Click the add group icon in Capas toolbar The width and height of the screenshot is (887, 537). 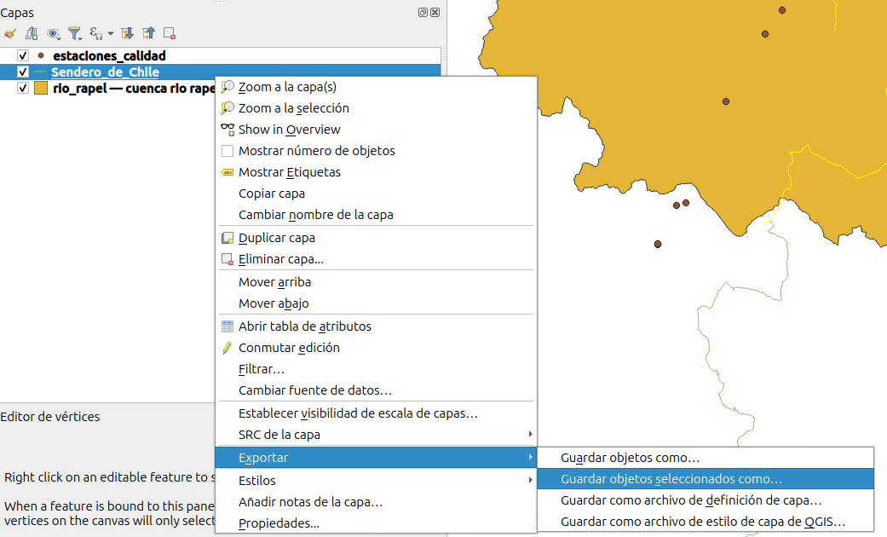coord(32,33)
